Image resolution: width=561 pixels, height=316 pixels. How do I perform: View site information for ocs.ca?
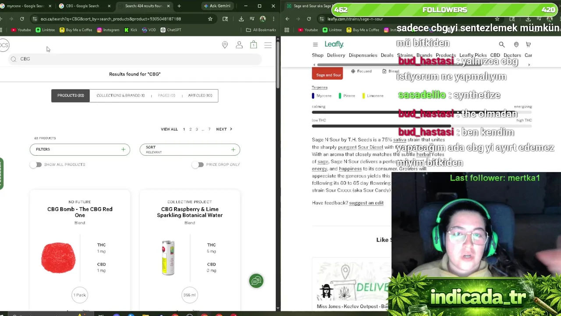pos(35,19)
